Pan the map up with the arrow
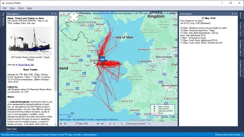This screenshot has height=137, width=244. [74, 14]
